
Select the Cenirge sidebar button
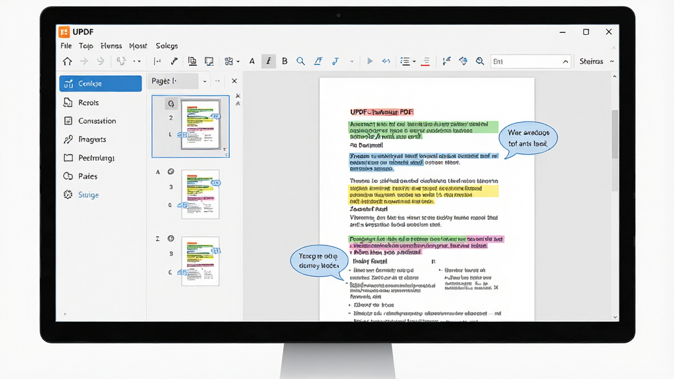coord(101,84)
